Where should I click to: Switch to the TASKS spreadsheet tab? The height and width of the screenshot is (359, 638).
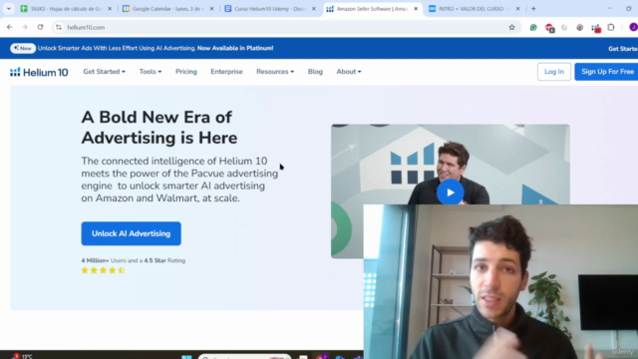point(67,9)
